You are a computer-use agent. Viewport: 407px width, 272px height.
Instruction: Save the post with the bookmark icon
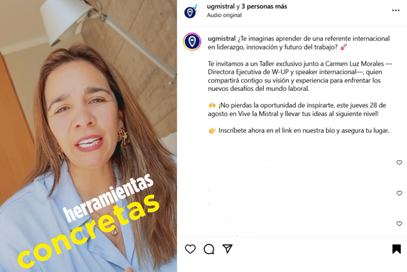click(x=396, y=249)
